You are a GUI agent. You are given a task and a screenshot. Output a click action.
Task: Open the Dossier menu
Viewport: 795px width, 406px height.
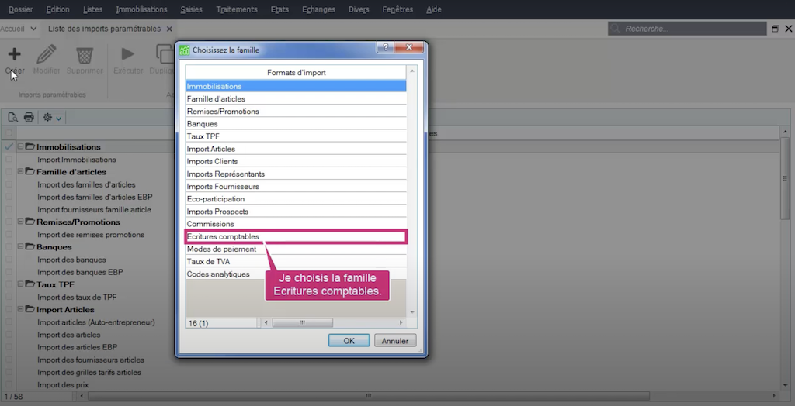21,9
